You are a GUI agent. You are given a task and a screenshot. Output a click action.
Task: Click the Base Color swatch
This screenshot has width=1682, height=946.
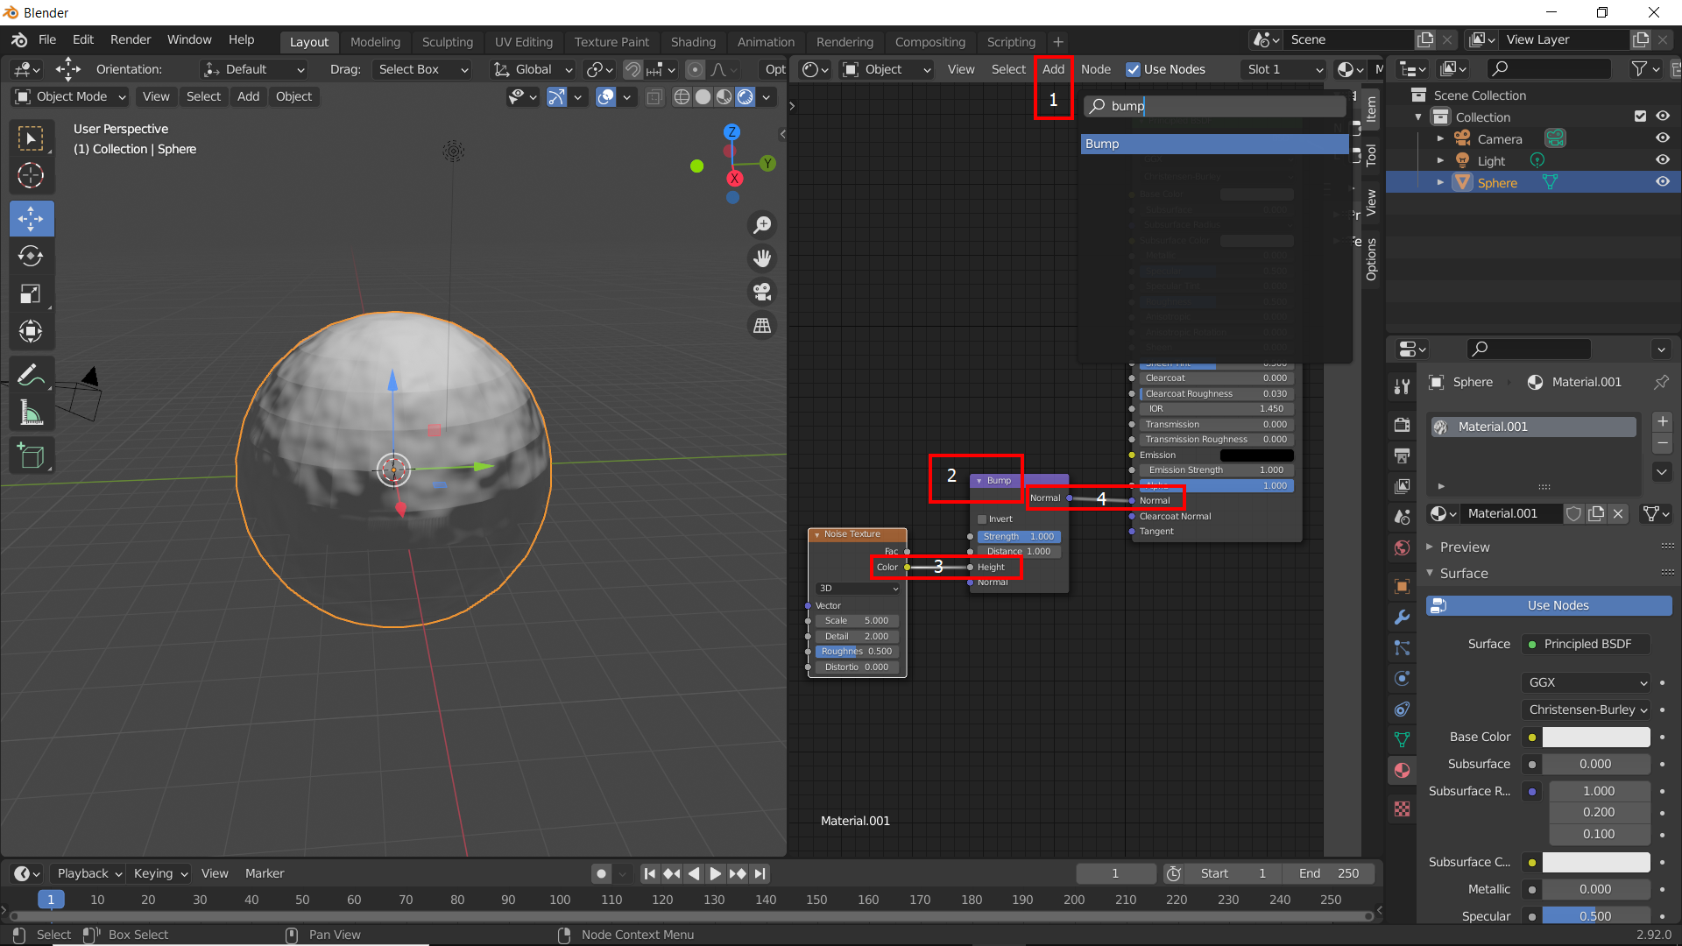coord(1596,737)
